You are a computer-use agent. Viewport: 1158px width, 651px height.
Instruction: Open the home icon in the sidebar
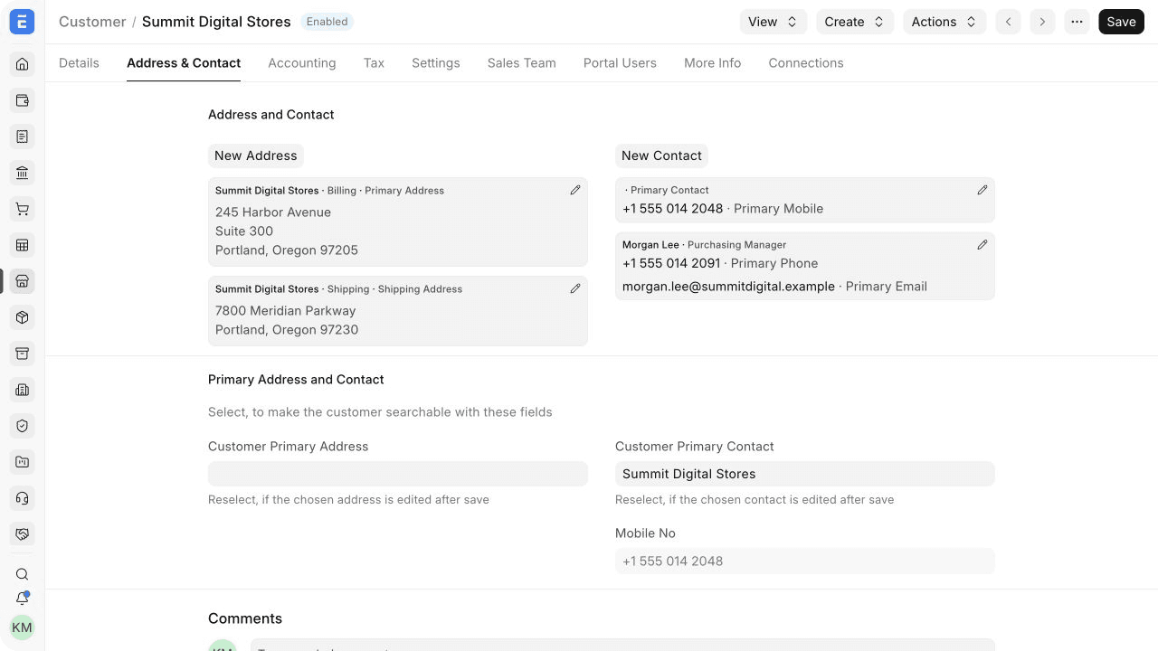pos(23,64)
